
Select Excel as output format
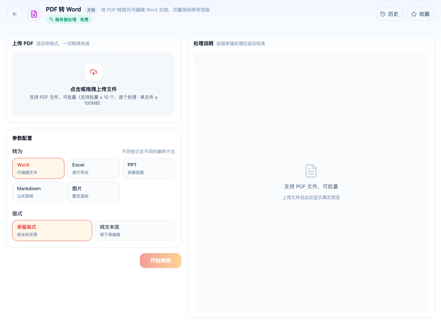pos(93,168)
